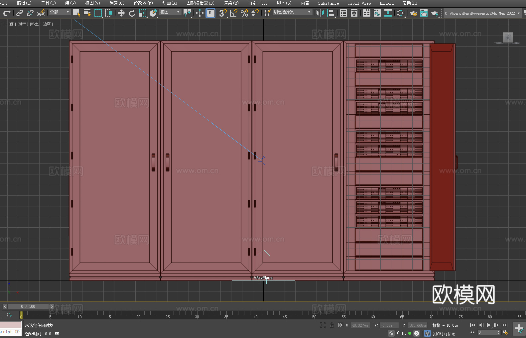Image resolution: width=526 pixels, height=338 pixels.
Task: Expand the project path dropdown
Action: tap(518, 13)
